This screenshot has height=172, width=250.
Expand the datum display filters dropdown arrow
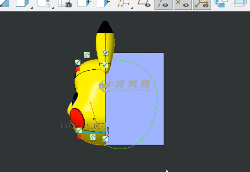[132, 8]
